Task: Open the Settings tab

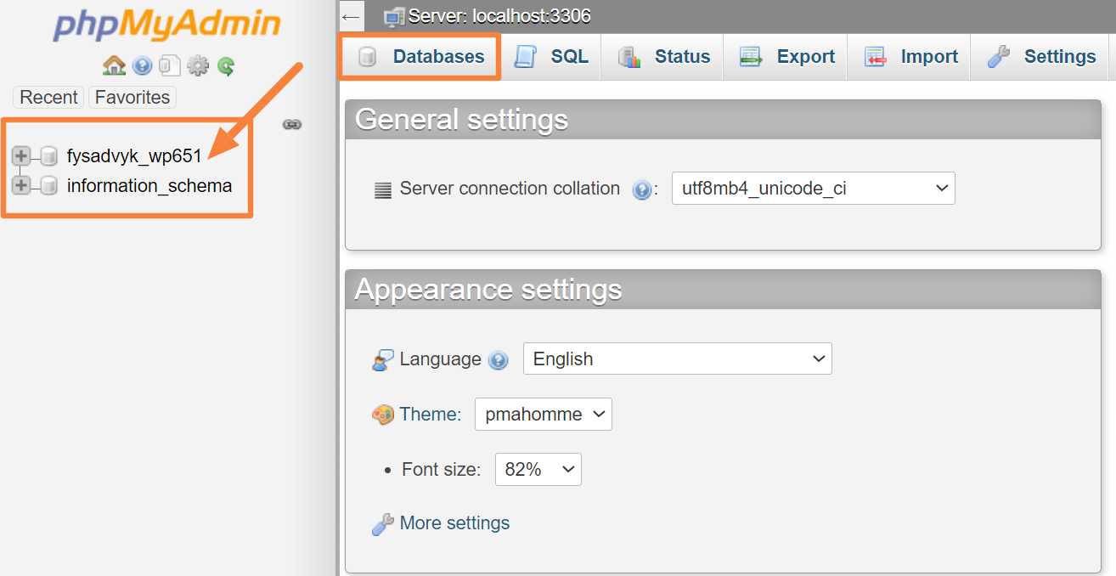Action: click(1040, 57)
